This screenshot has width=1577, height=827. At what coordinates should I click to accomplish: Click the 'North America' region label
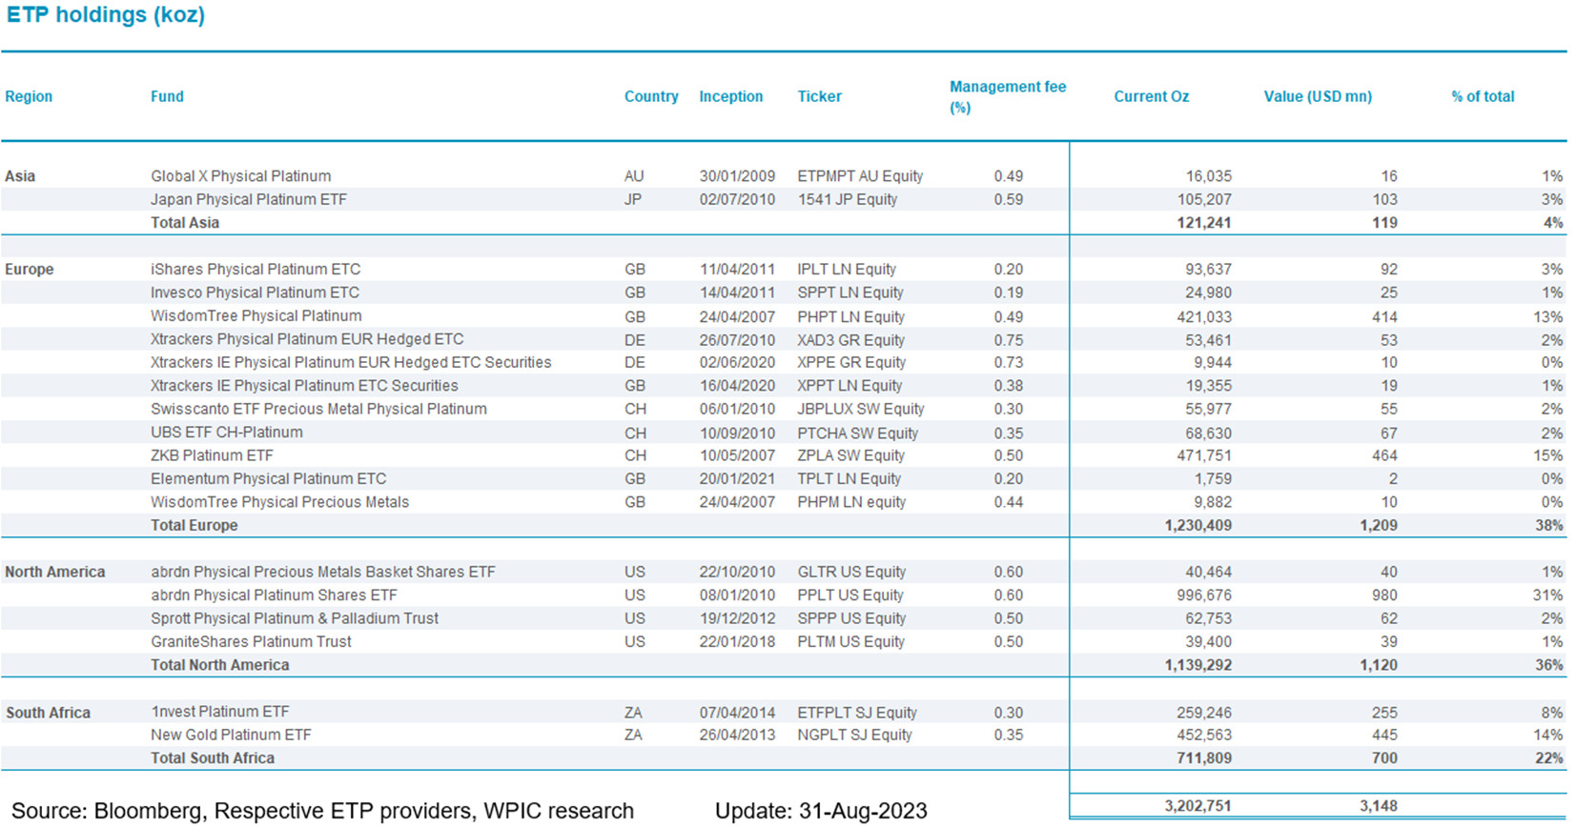(x=55, y=572)
